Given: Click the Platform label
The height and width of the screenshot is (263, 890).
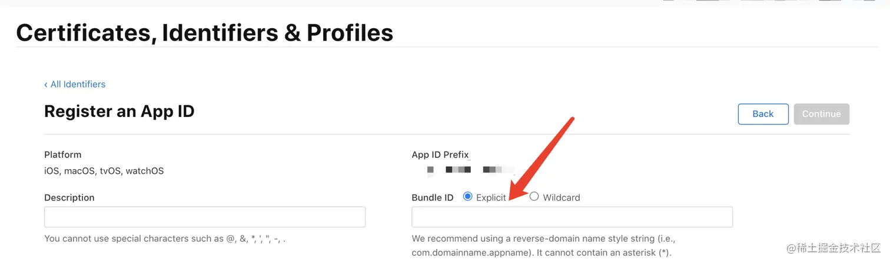Looking at the screenshot, I should 63,155.
